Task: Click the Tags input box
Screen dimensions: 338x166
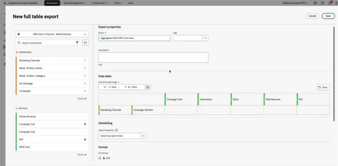Action: point(188,38)
